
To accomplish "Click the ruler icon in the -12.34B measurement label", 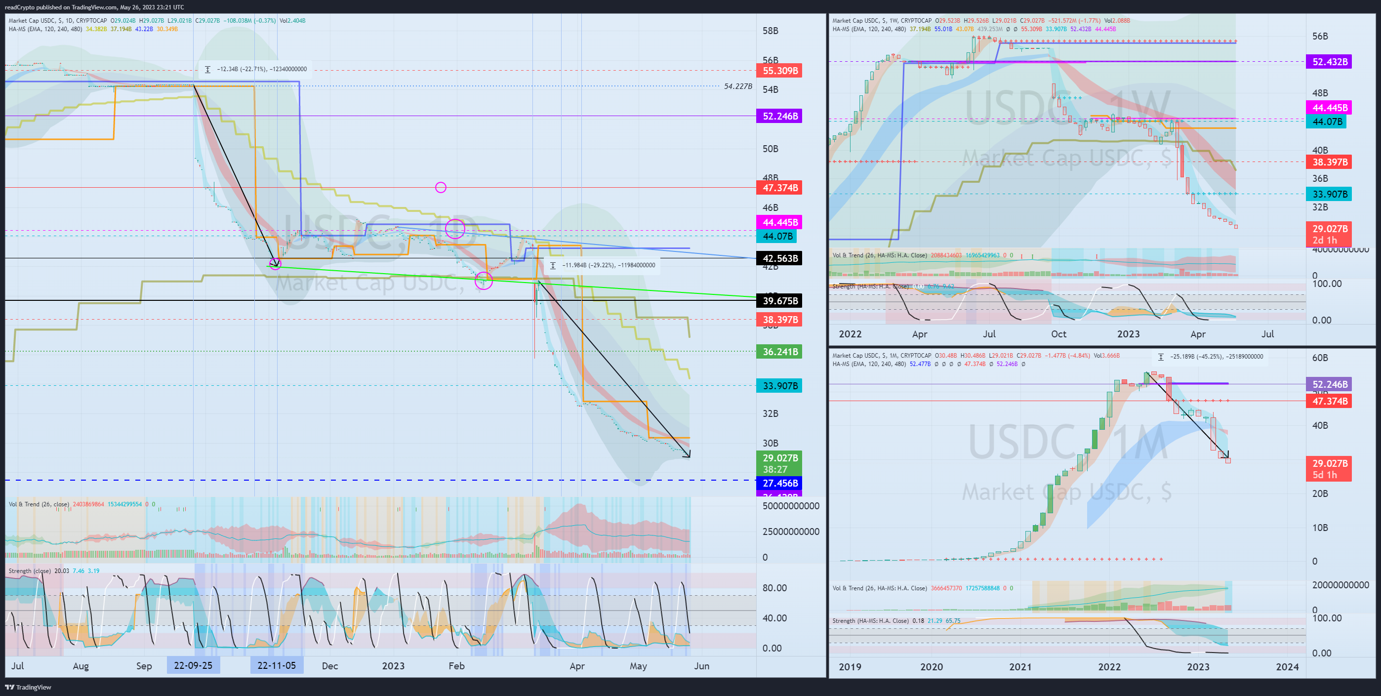I will click(207, 69).
